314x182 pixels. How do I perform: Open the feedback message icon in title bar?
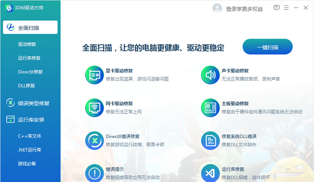point(276,8)
